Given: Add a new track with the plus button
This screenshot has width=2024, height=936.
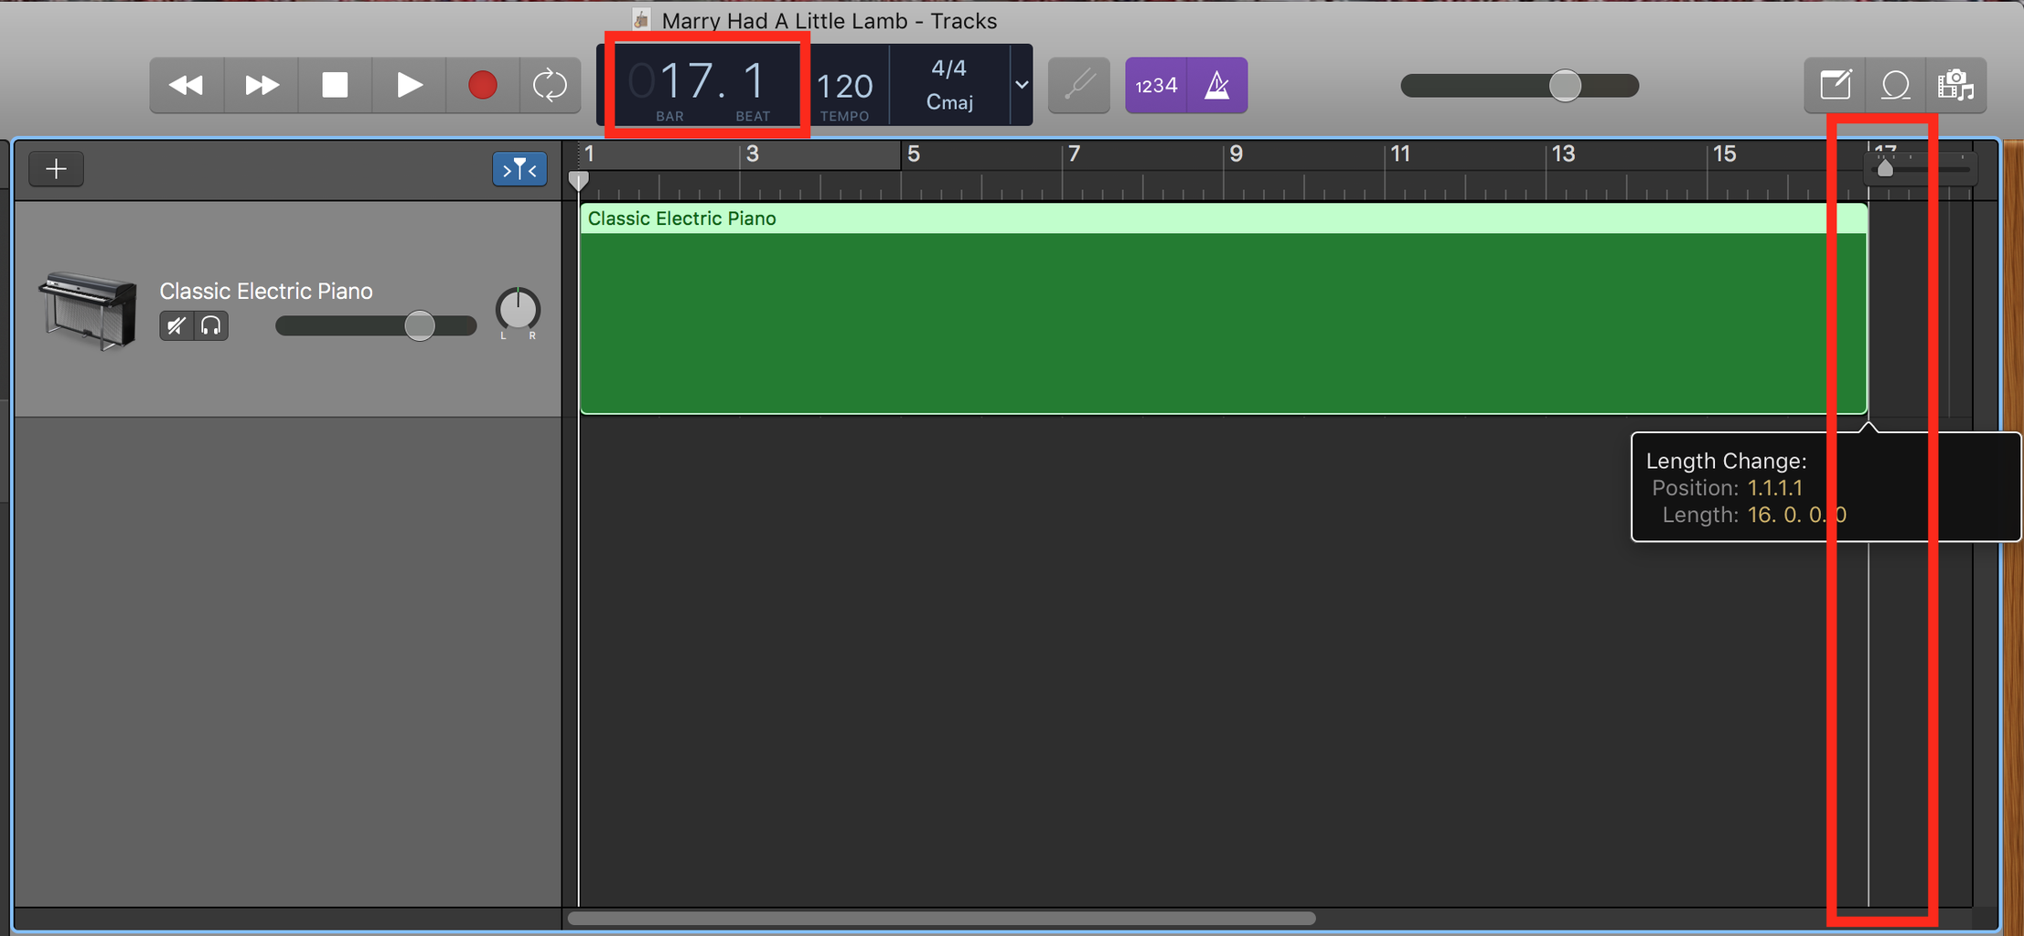Looking at the screenshot, I should 56,168.
